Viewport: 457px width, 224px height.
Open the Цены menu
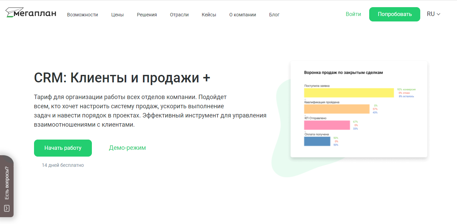[117, 15]
